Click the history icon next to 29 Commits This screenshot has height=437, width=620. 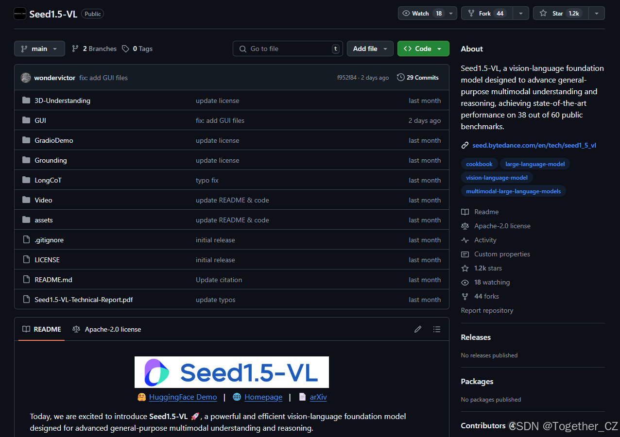[400, 77]
